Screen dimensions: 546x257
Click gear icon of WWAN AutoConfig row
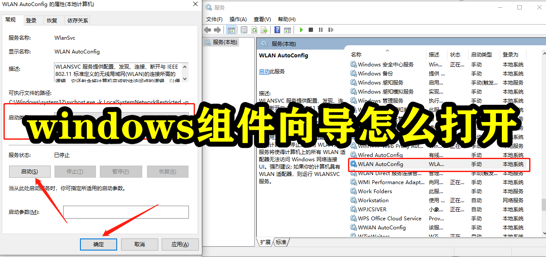click(x=354, y=227)
